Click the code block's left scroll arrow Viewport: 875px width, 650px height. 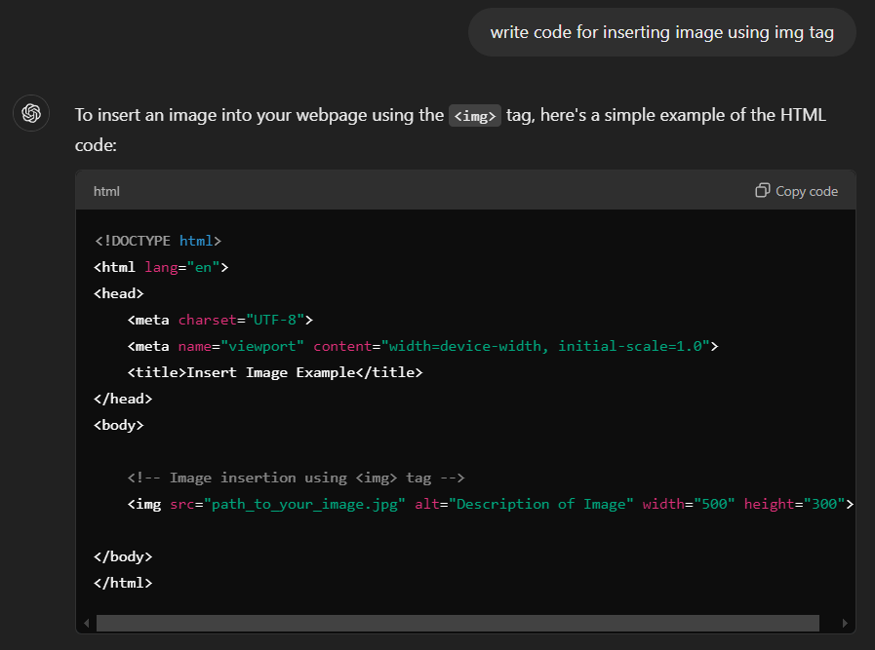tap(87, 624)
